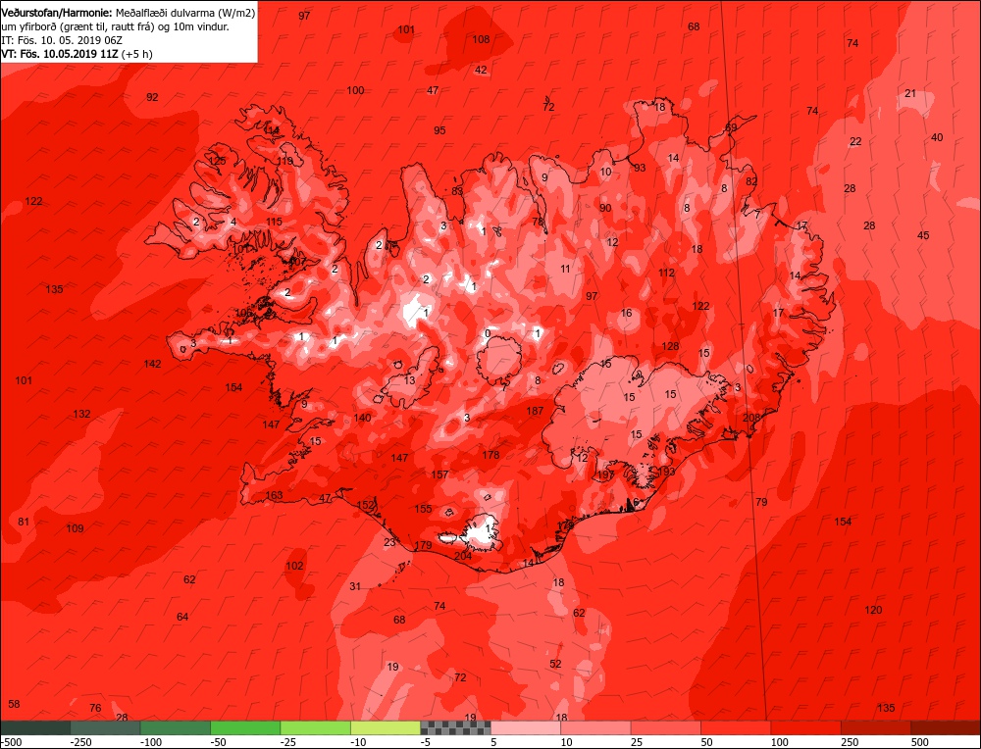Click the 'Veðurstofan/Harmonie' title text

[58, 12]
